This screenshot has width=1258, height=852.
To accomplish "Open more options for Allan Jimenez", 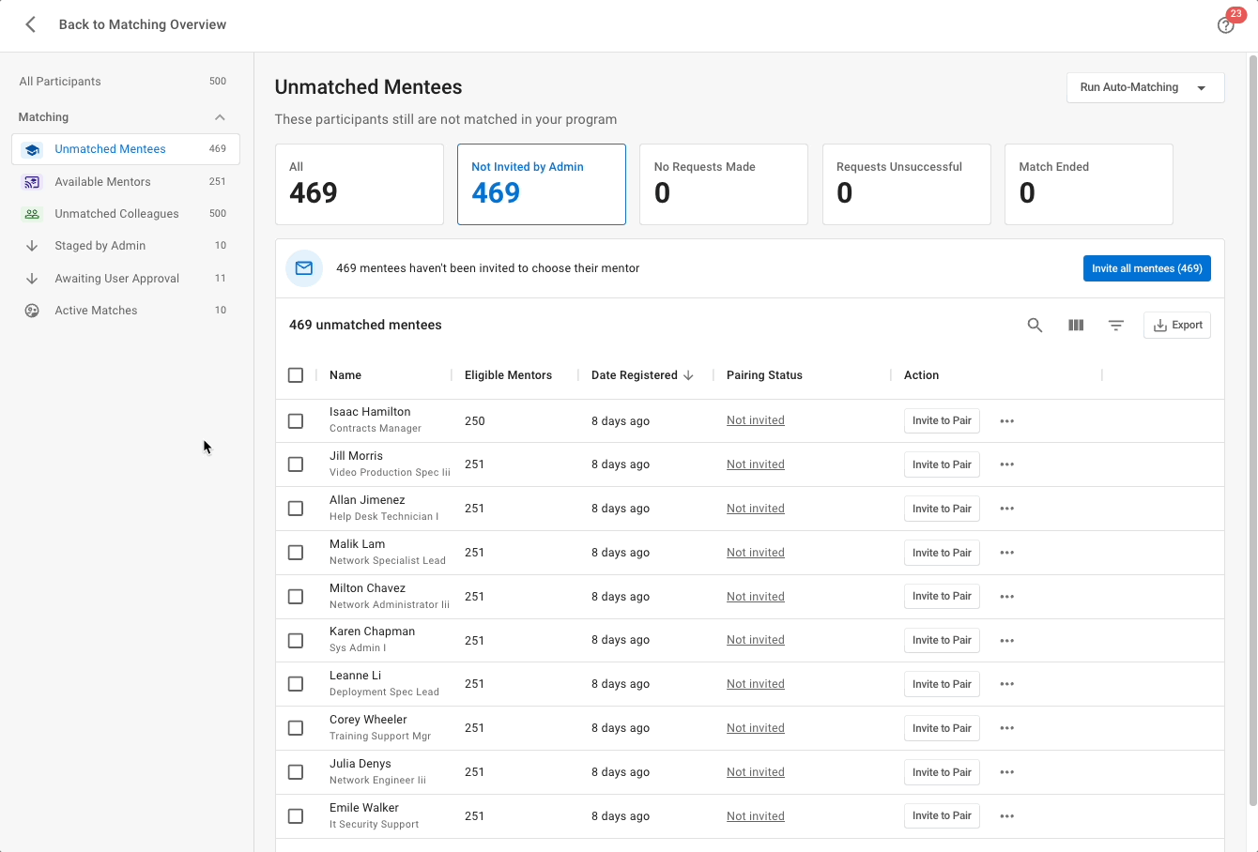I will point(1007,509).
